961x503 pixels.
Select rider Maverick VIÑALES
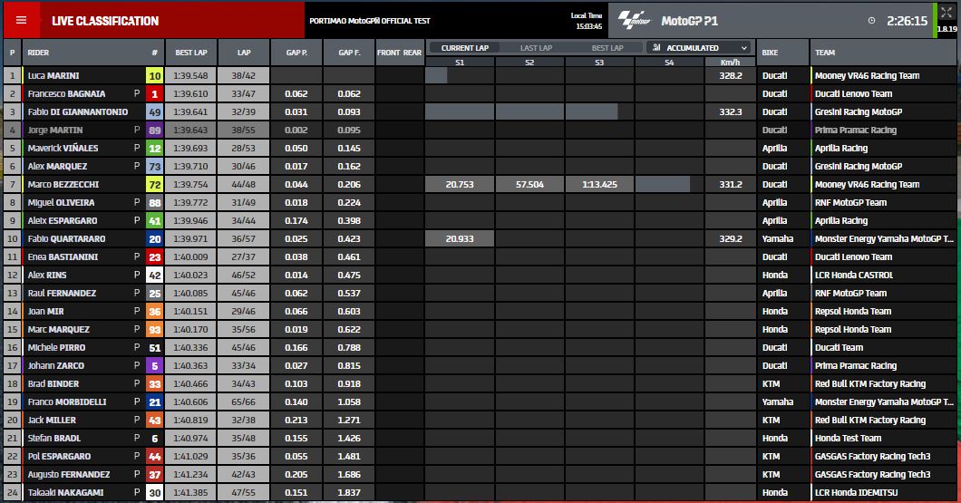pos(63,149)
